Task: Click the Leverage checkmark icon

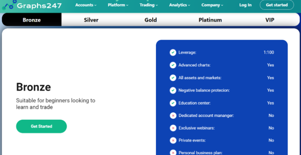Action: click(173, 53)
